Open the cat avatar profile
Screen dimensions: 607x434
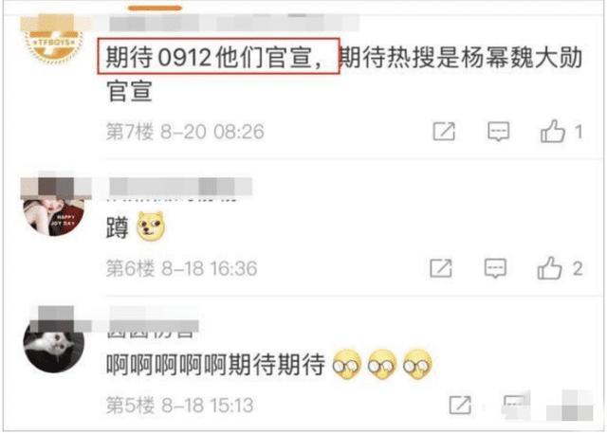[x=54, y=346]
